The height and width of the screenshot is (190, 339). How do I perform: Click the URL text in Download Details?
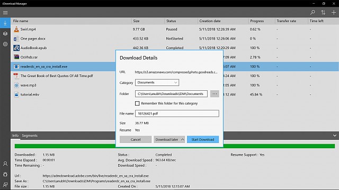[x=176, y=72]
